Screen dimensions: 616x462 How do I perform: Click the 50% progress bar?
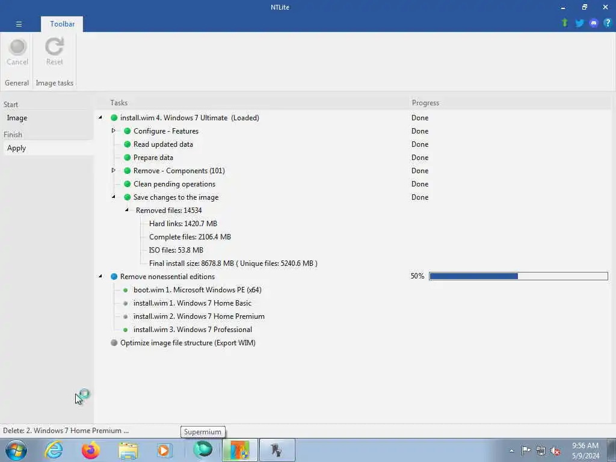click(x=518, y=276)
